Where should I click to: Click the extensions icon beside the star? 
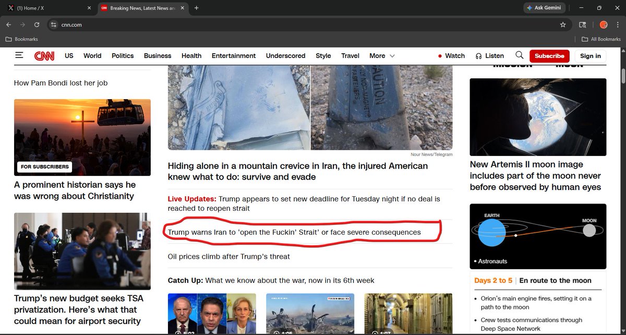tap(583, 25)
